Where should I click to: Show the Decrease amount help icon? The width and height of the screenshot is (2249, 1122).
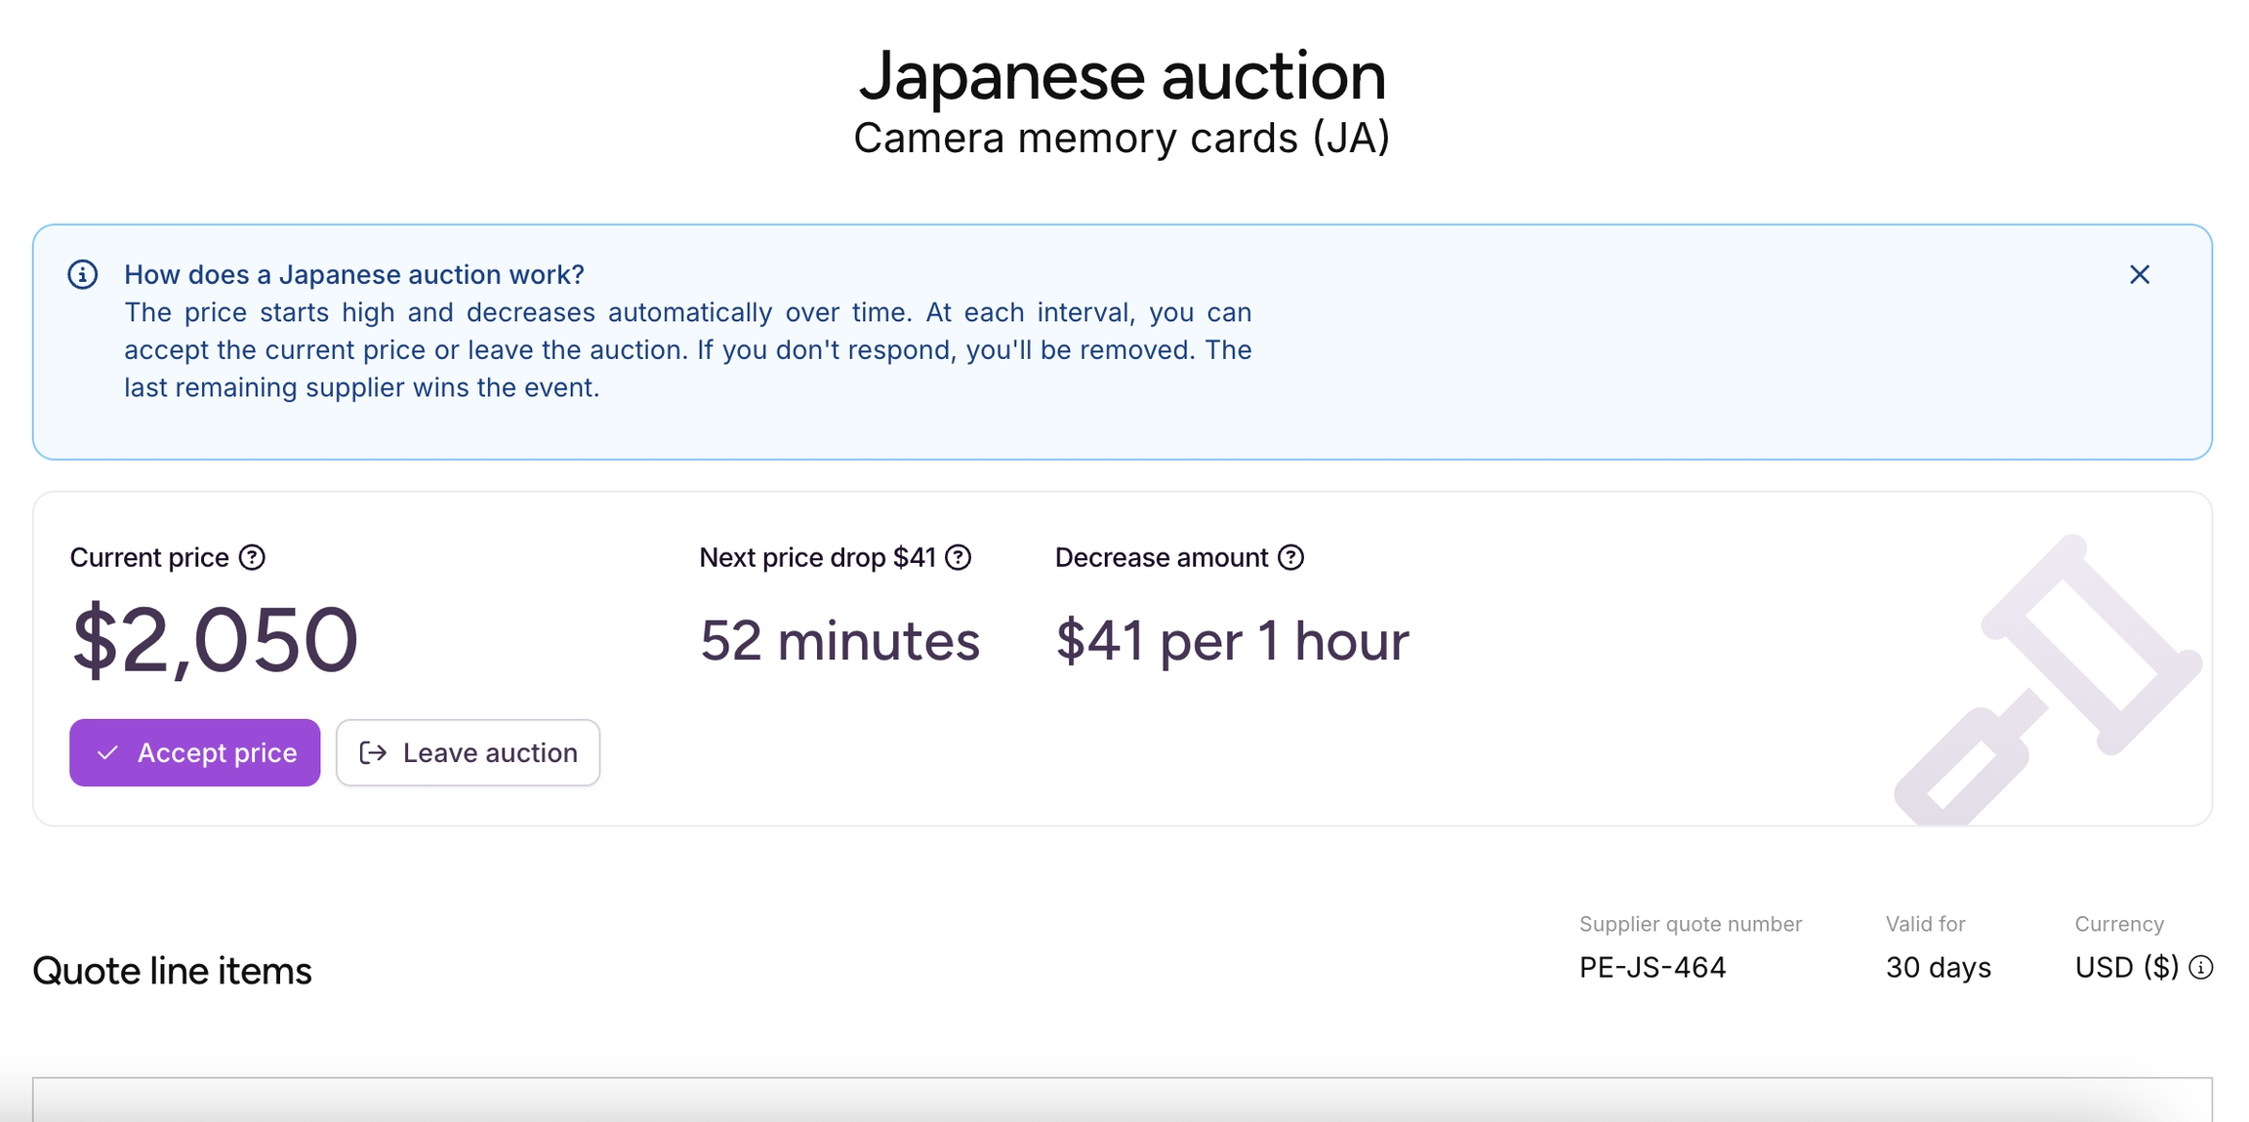point(1291,557)
